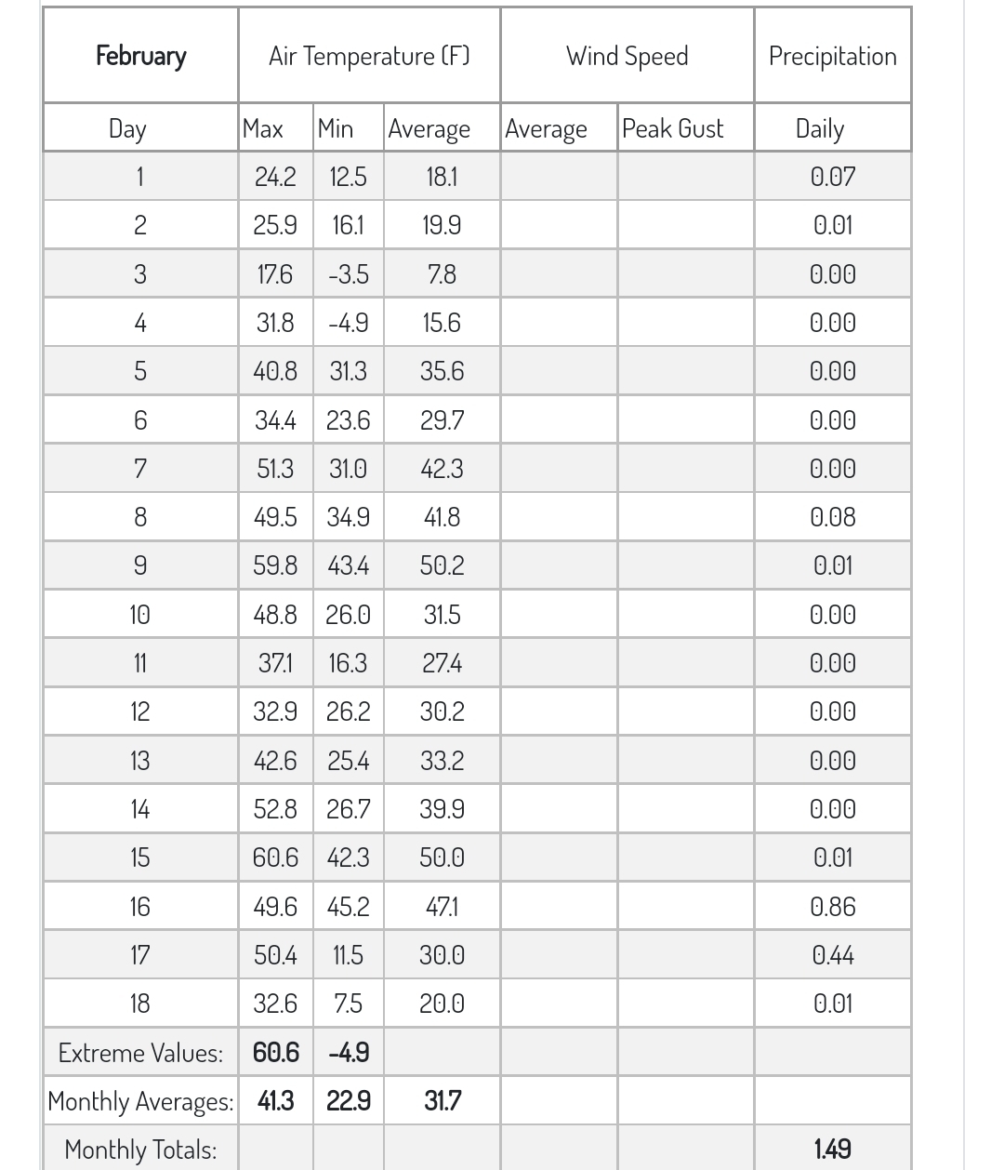Select the day 15 max value 60.6
Screen dimensions: 1004x1170
click(x=276, y=858)
